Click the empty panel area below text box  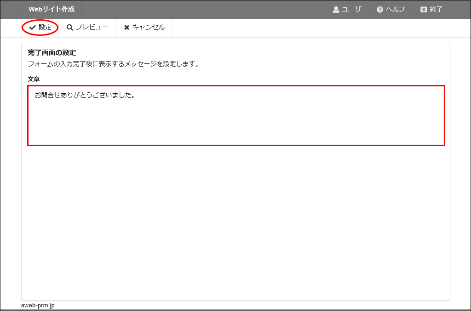click(235, 221)
